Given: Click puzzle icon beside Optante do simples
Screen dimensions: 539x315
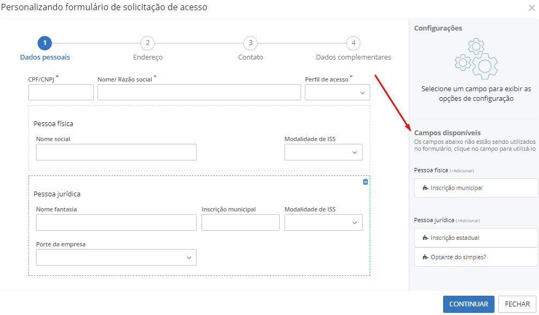Looking at the screenshot, I should pyautogui.click(x=425, y=257).
